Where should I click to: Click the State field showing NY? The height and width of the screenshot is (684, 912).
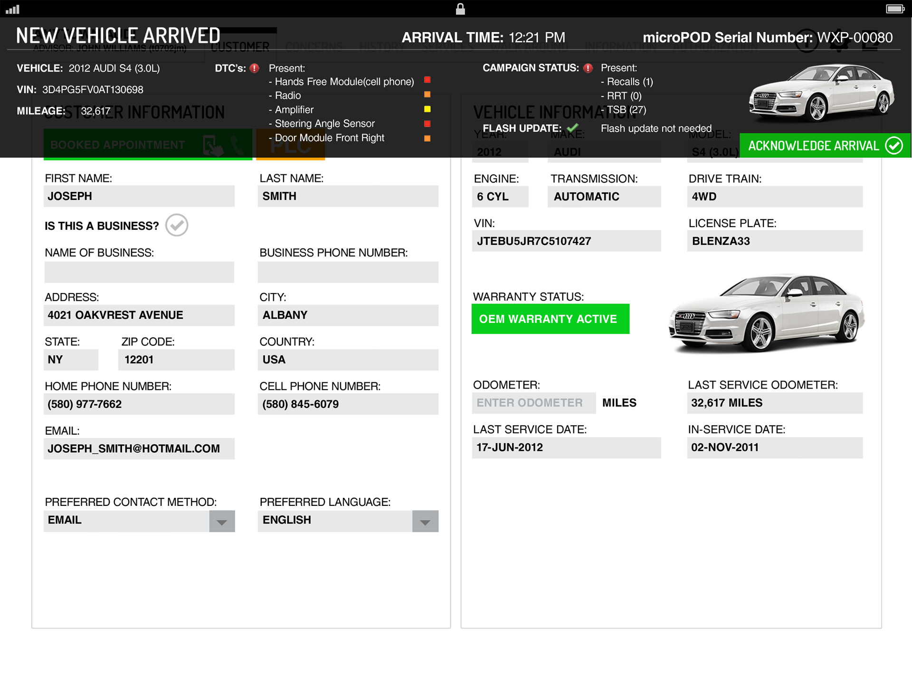click(x=71, y=360)
